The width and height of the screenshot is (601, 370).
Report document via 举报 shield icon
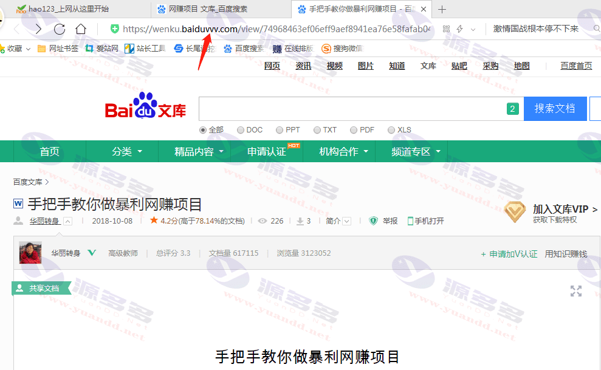[373, 221]
